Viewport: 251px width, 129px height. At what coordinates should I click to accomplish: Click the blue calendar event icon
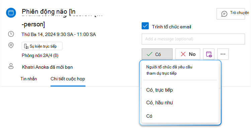click(11, 13)
